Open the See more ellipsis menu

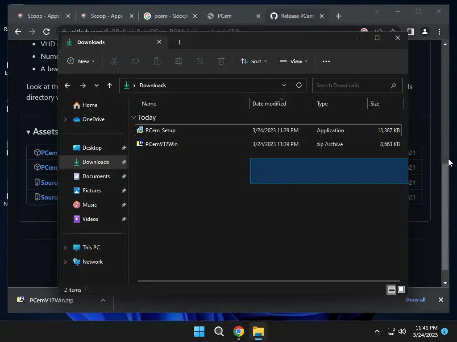(x=326, y=61)
